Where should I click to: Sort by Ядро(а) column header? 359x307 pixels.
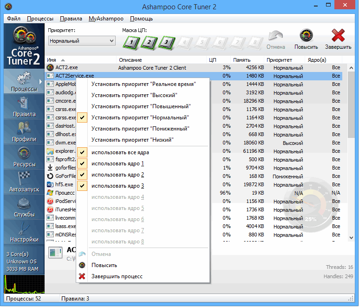[324, 60]
